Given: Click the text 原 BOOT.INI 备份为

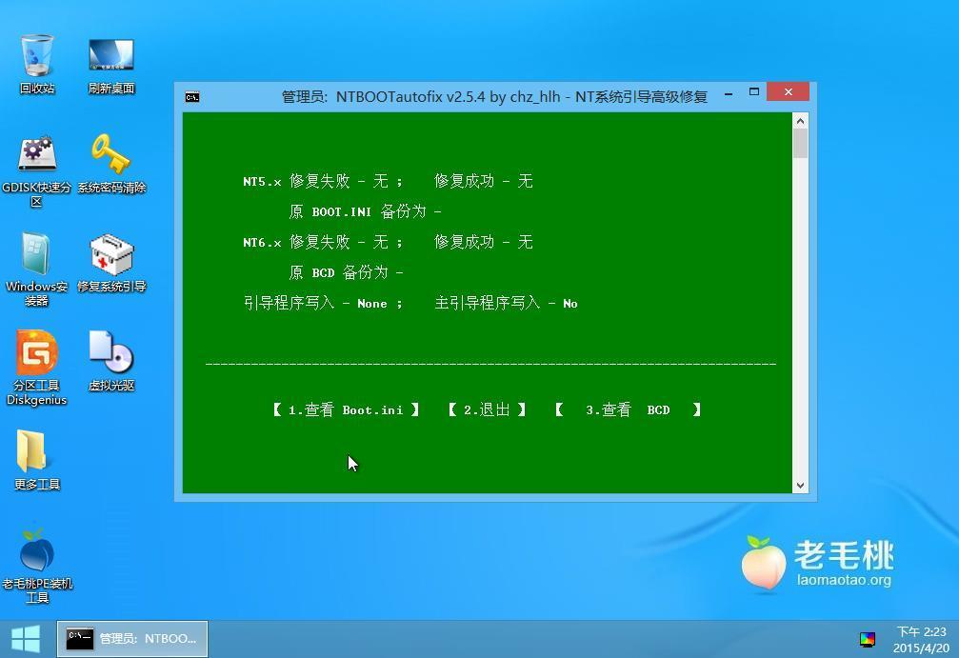Looking at the screenshot, I should 365,211.
